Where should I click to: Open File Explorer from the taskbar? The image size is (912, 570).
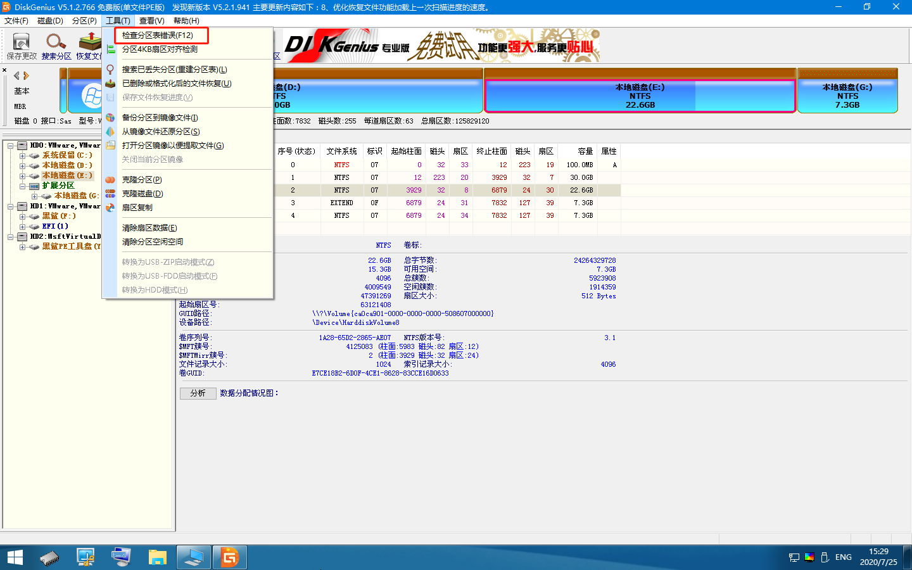coord(157,558)
